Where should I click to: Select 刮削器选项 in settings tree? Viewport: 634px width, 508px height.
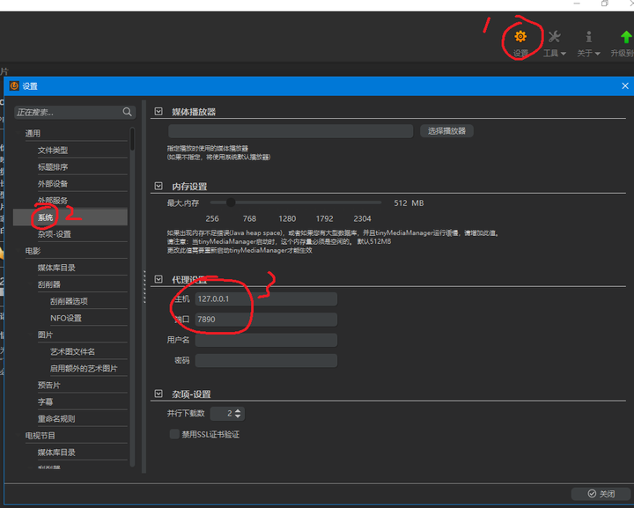69,301
